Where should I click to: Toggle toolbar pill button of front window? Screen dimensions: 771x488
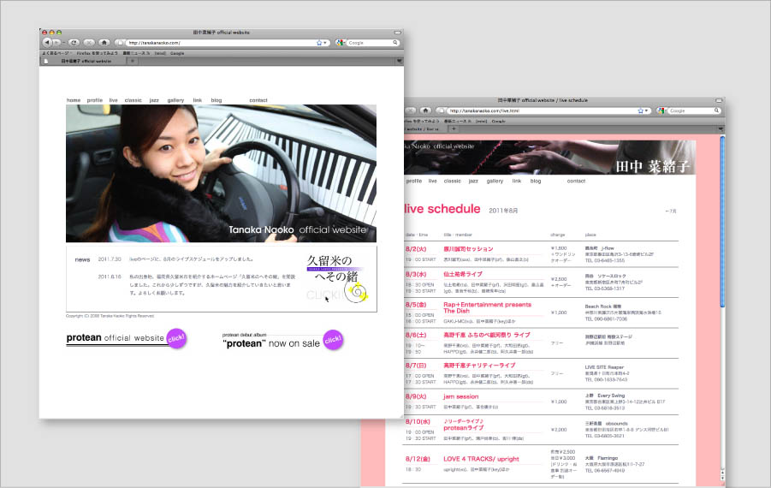[x=397, y=33]
